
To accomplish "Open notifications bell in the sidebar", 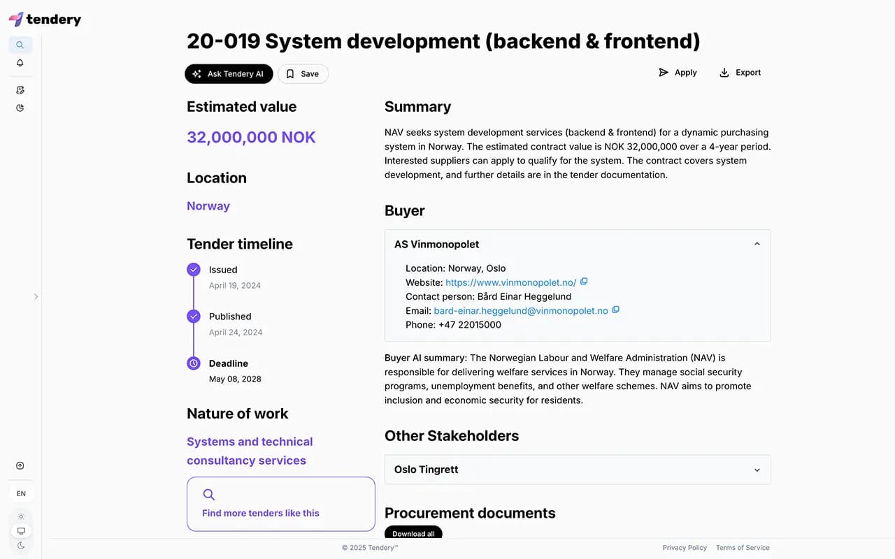I will (x=20, y=63).
